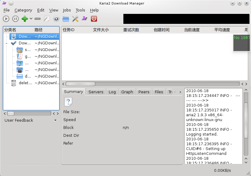Click the task list horizontal scrollbar handle
The height and width of the screenshot is (176, 251).
pyautogui.click(x=81, y=84)
